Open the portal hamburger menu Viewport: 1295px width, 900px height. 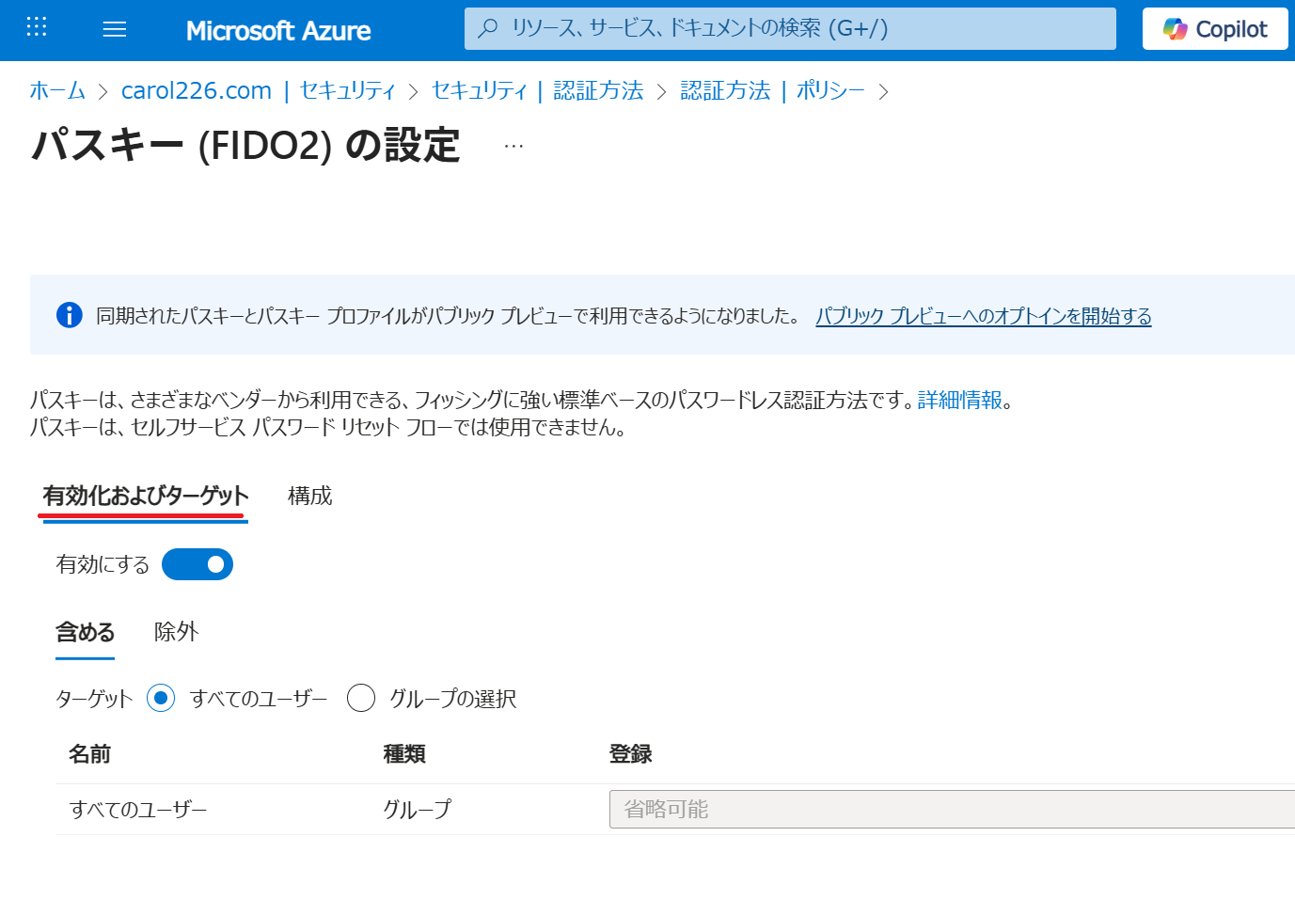(115, 29)
